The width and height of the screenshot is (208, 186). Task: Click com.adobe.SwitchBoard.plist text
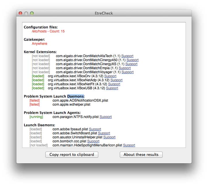coord(75,133)
